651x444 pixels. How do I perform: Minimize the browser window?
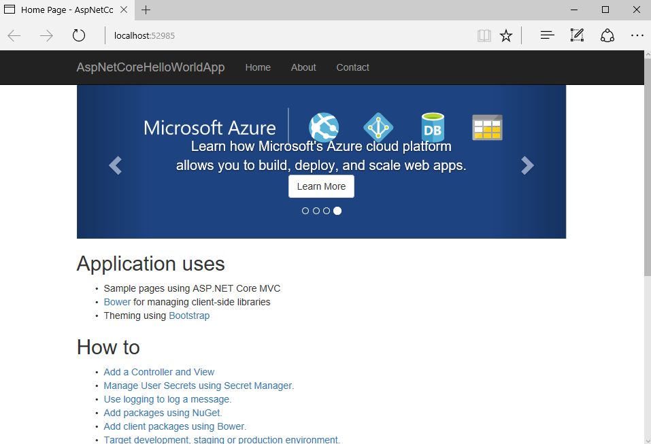point(574,10)
